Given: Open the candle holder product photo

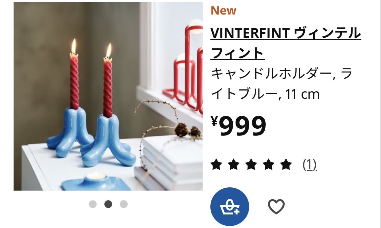Looking at the screenshot, I should (108, 96).
